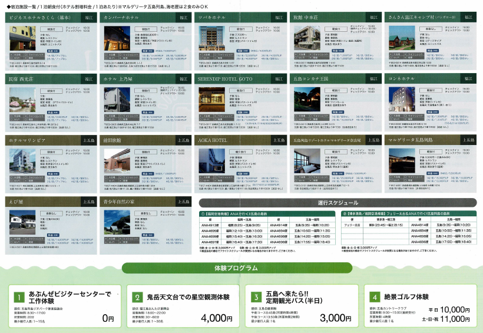Open the マルゲリータ奈良尾 bedroom photo
The image size is (483, 333).
[307, 161]
